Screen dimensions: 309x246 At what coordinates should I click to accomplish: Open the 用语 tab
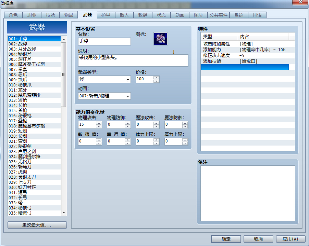coord(257,15)
